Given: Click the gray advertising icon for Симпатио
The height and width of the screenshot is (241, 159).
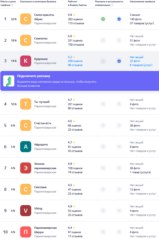Looking at the screenshot, I should point(103,41).
